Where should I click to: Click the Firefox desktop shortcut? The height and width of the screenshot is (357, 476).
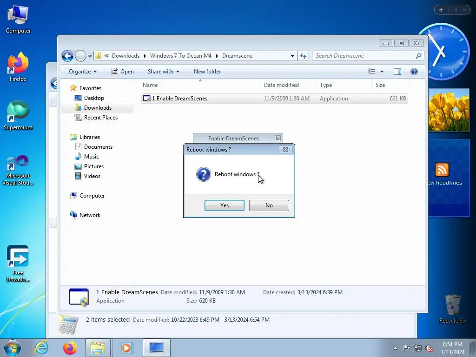(x=18, y=67)
